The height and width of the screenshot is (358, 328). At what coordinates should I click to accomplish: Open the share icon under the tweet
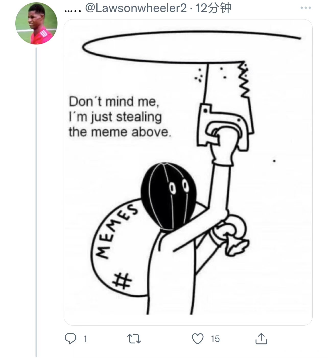261,339
